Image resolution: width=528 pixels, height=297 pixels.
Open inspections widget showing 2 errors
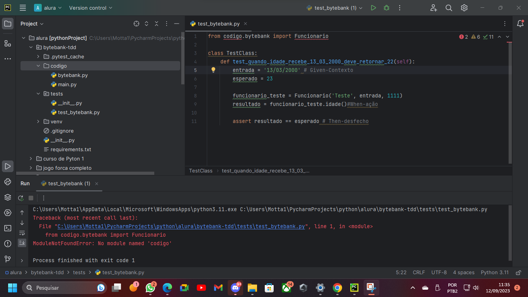476,37
